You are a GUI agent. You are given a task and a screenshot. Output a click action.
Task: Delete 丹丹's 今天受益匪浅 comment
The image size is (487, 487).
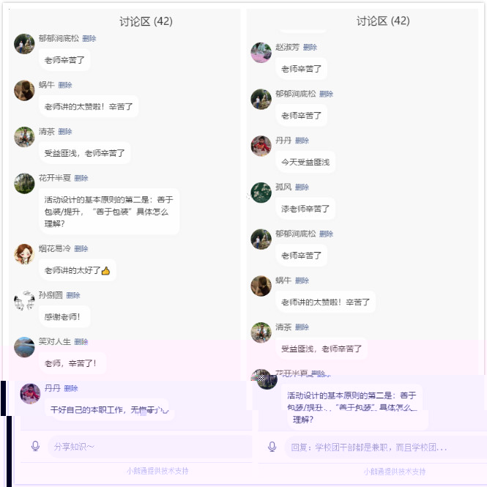302,141
